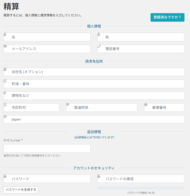Click the パスワードの確認 field
This screenshot has height=196, width=190.
click(141, 179)
